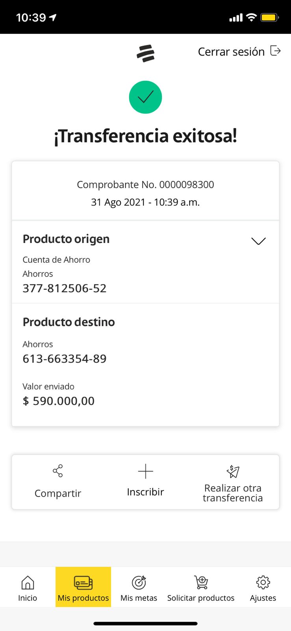Screen dimensions: 291x631
Task: Tap the green success checkmark circle
Action: (x=145, y=97)
